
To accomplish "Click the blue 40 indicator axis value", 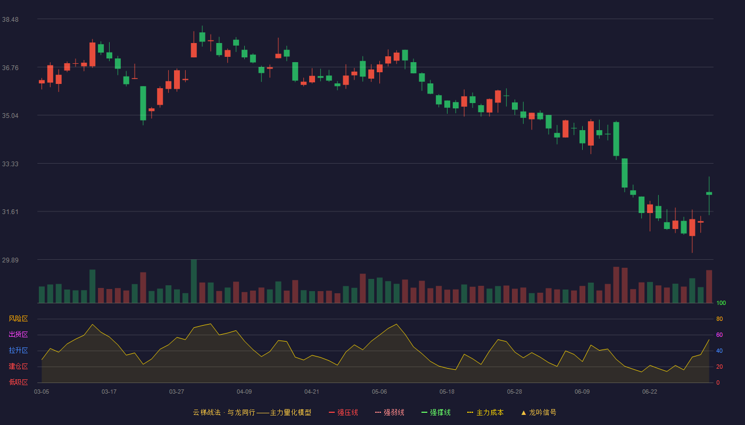I will click(x=719, y=351).
